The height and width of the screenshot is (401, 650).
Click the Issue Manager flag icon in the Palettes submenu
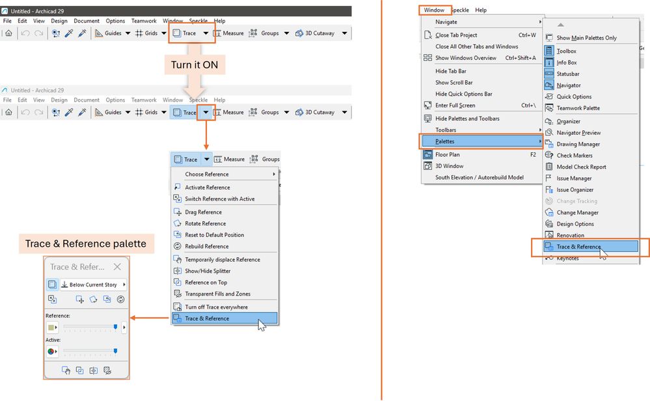tap(549, 178)
